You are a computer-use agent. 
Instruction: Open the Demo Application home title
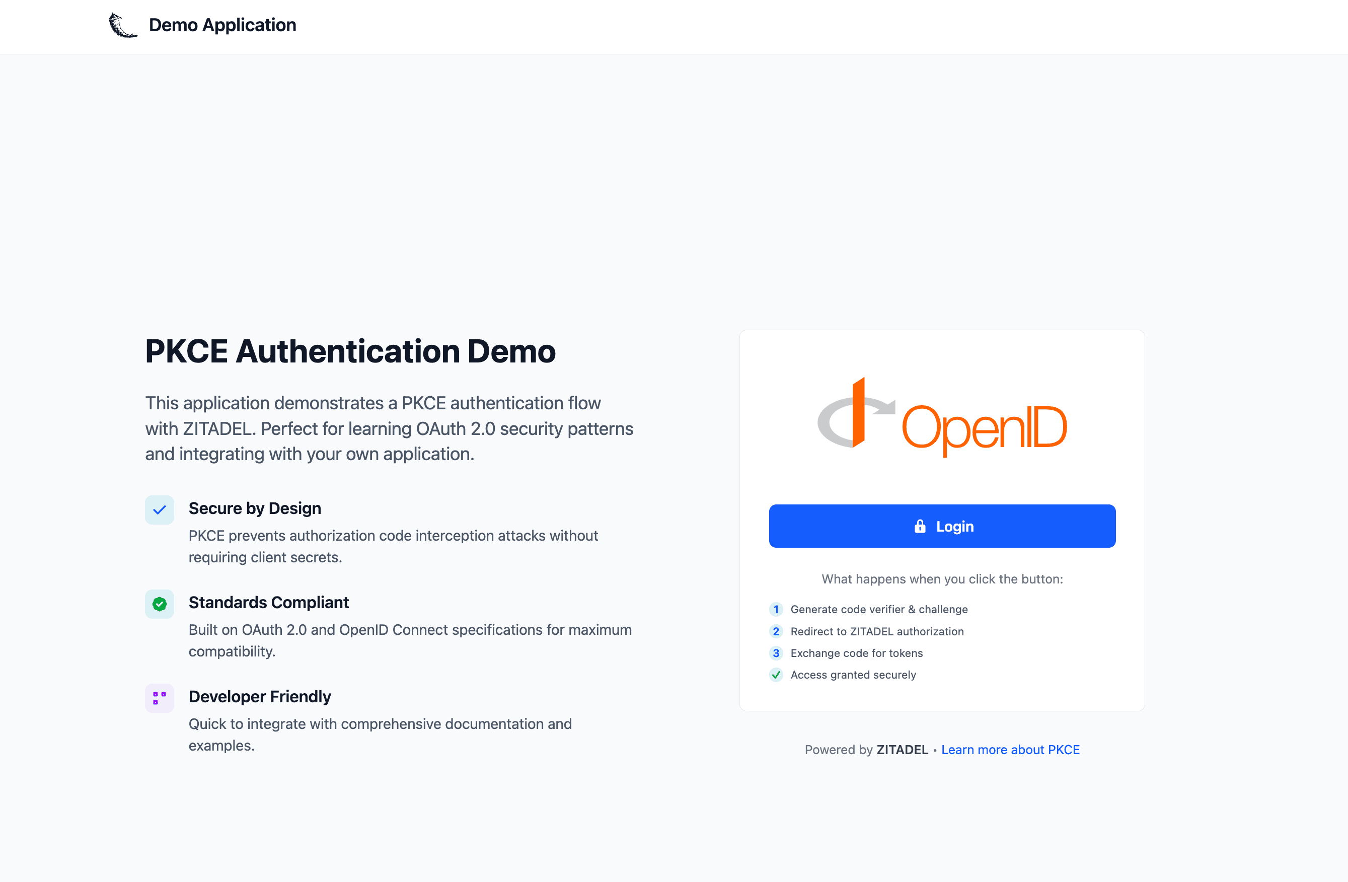click(222, 26)
